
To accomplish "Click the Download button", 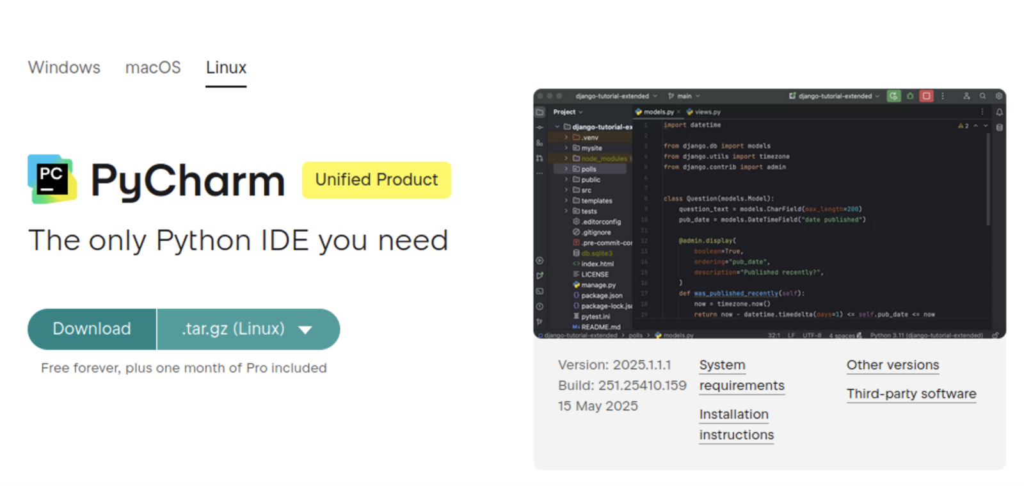I will [x=92, y=329].
